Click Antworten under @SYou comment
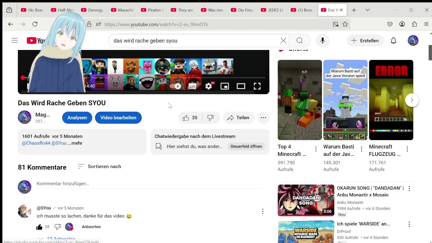This screenshot has height=243, width=432. tap(91, 227)
